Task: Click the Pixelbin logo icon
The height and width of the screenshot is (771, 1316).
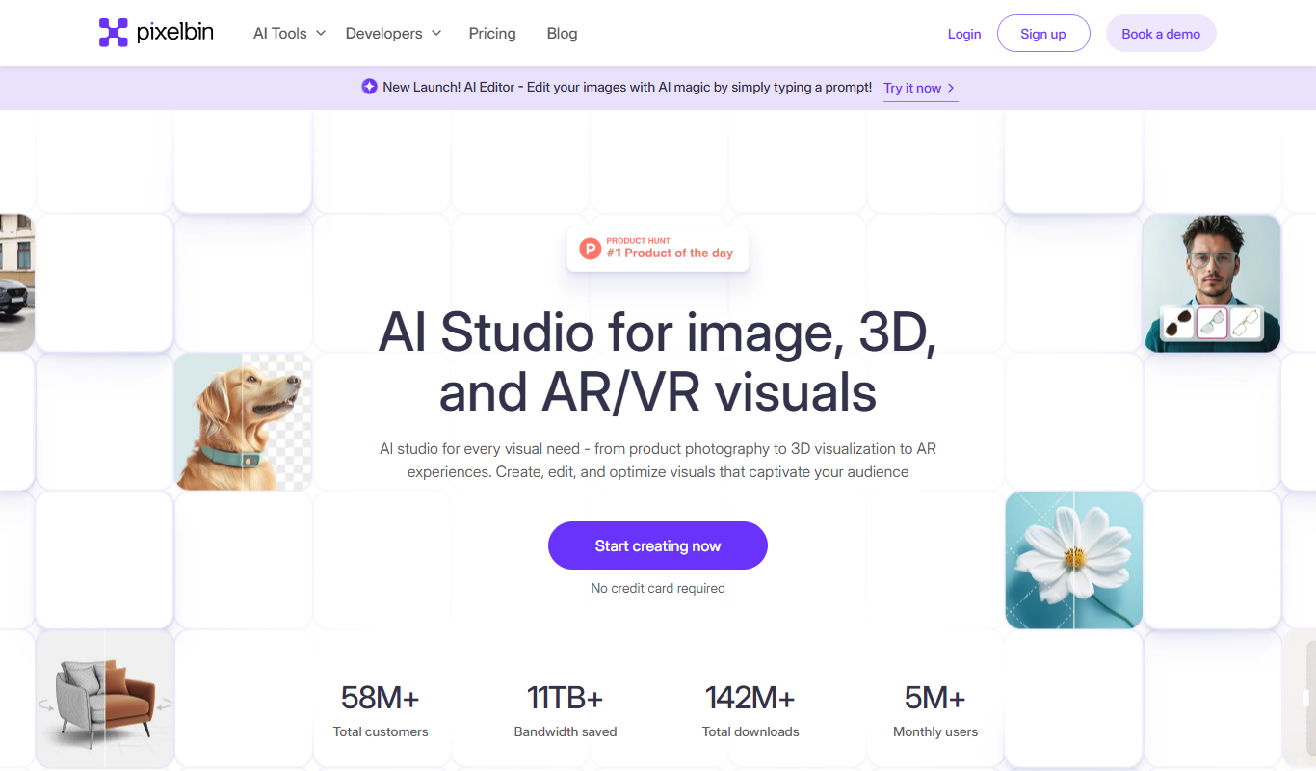Action: click(113, 33)
